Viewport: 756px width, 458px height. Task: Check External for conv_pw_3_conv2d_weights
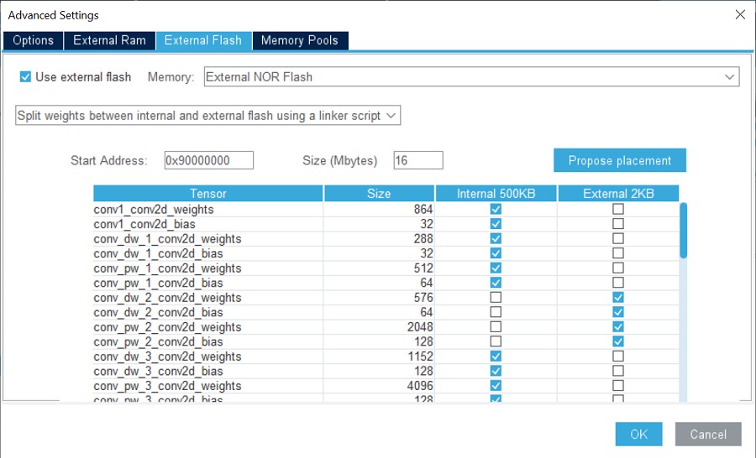point(618,385)
